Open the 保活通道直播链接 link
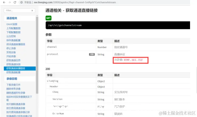The width and height of the screenshot is (197, 117). pos(16,44)
